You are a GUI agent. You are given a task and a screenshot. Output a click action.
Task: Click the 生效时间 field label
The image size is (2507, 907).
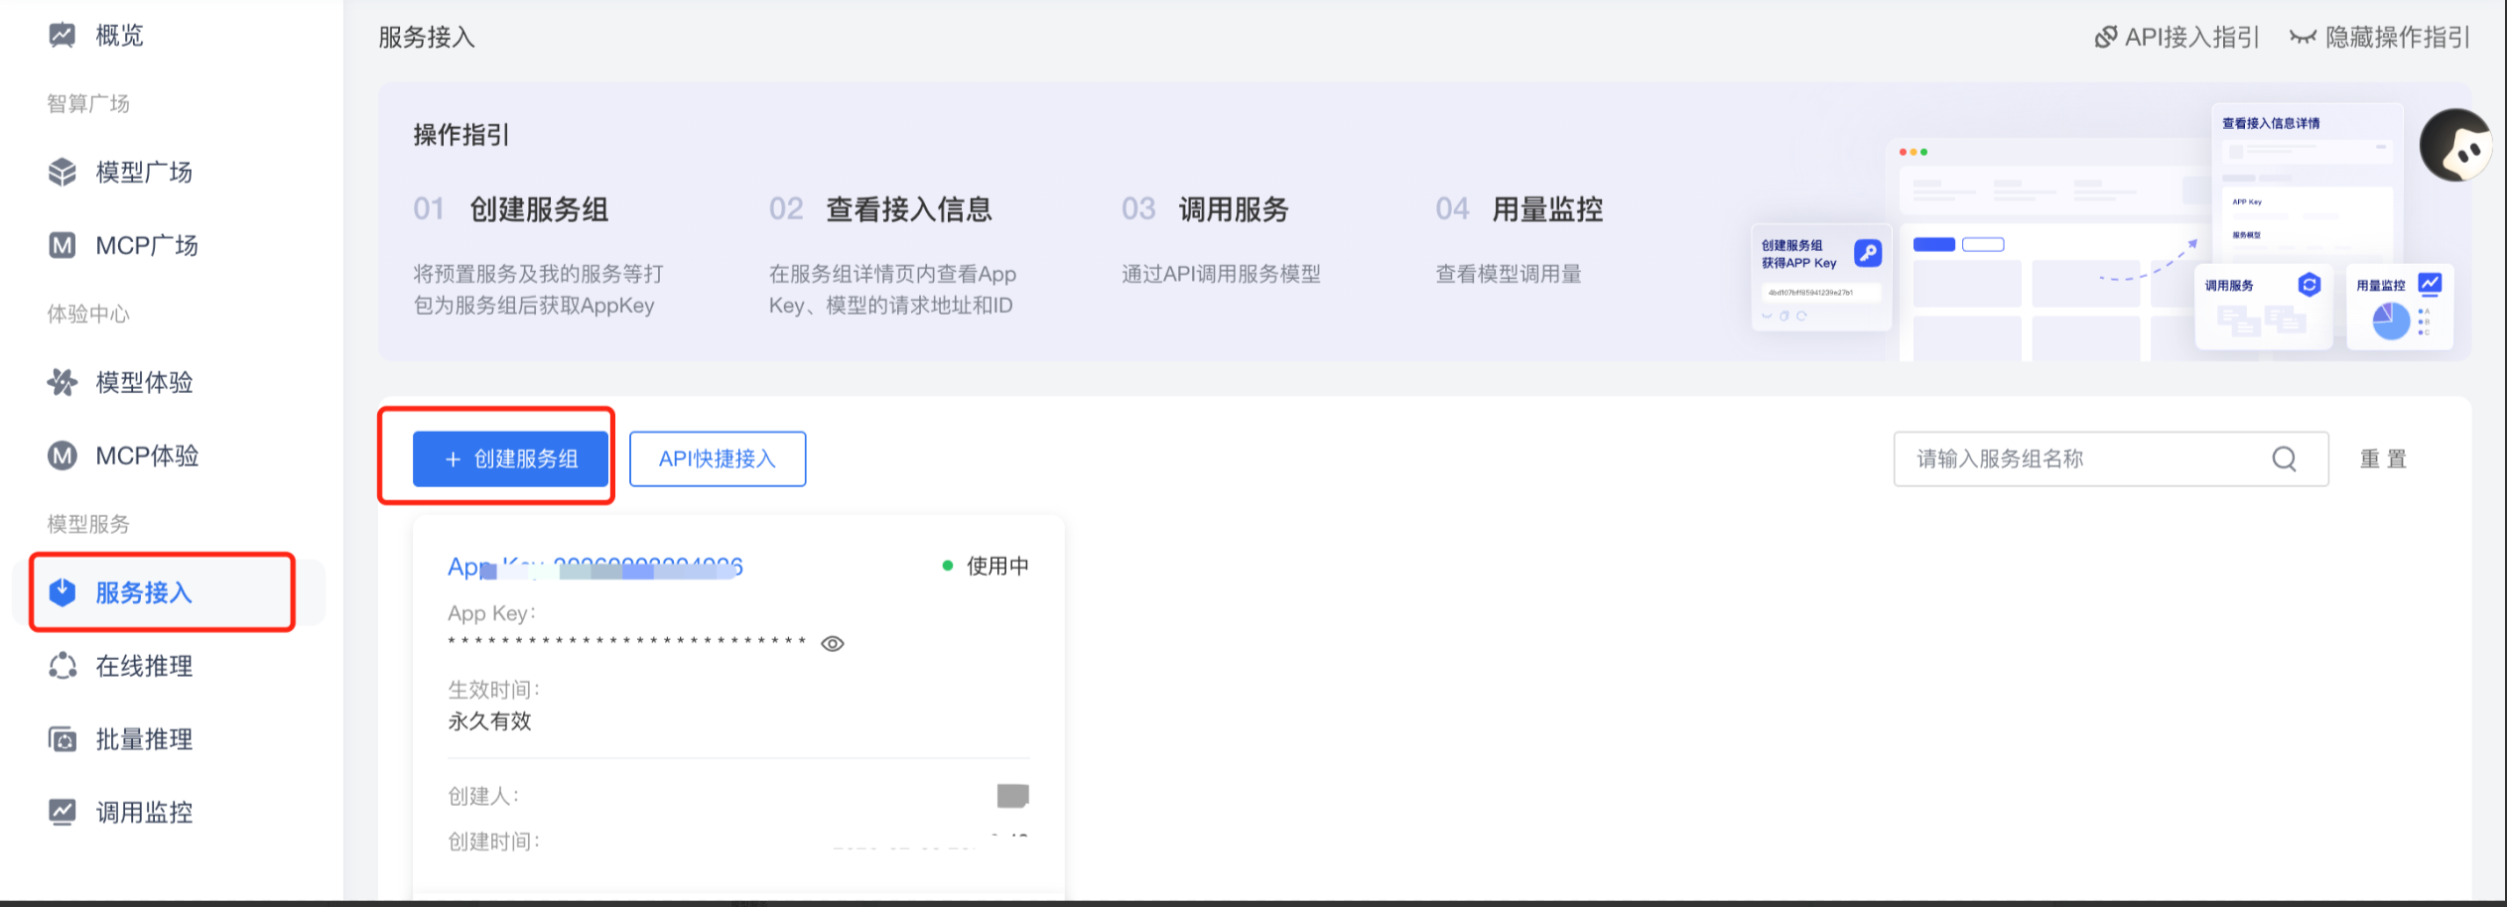pos(493,690)
